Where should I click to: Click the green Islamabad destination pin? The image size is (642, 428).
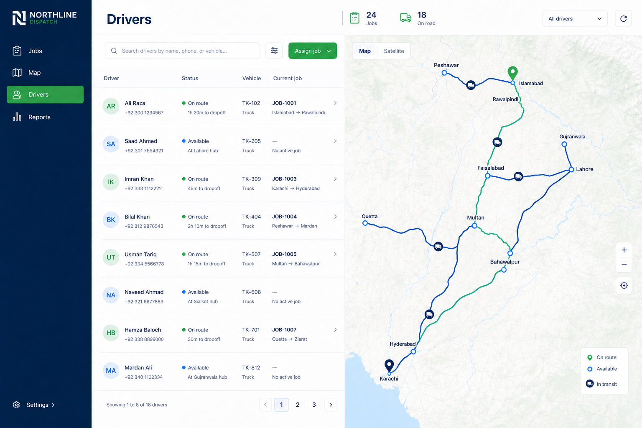[x=512, y=72]
